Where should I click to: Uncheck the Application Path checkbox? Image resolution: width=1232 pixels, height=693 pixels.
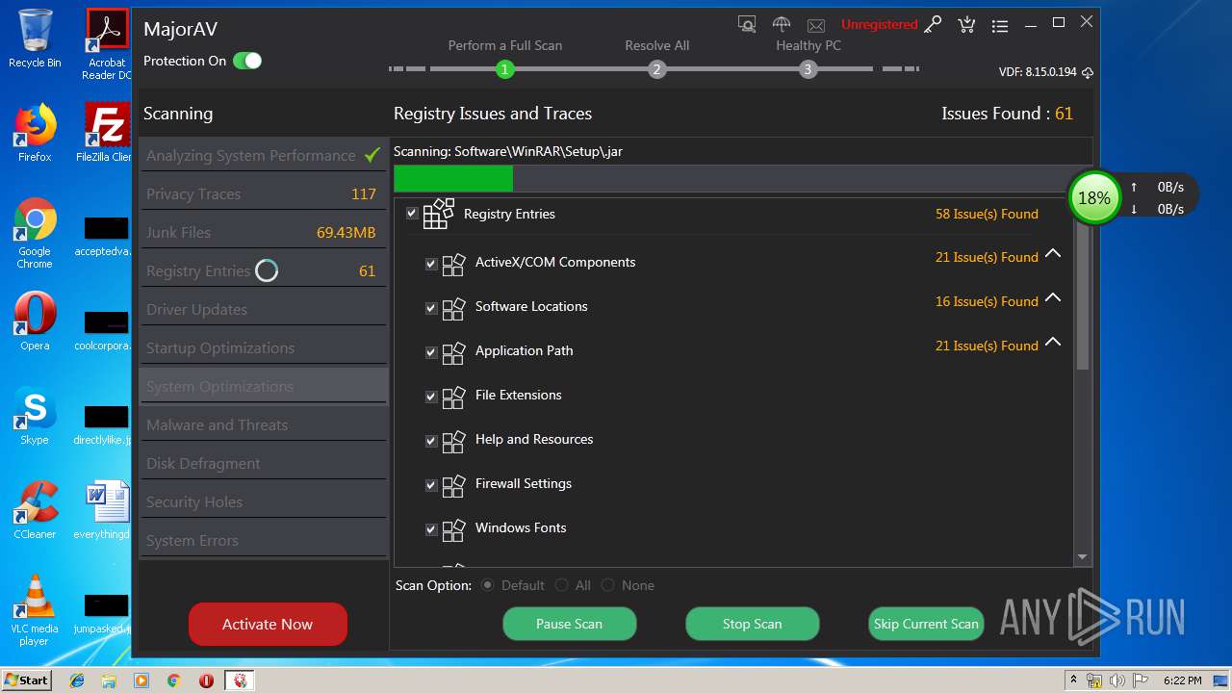coord(431,351)
